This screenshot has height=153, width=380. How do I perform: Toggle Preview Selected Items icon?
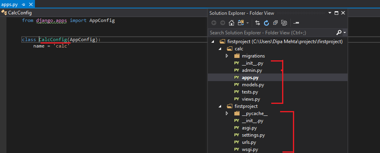296,23
